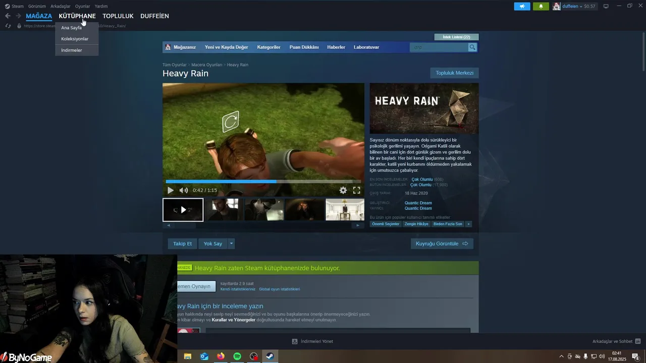646x363 pixels.
Task: Open Laboratuvar in the store bar
Action: [366, 47]
